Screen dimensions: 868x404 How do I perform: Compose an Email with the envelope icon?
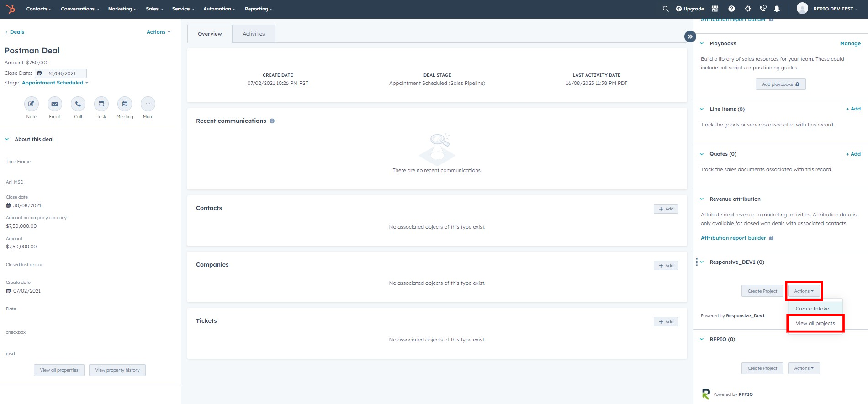[x=54, y=104]
